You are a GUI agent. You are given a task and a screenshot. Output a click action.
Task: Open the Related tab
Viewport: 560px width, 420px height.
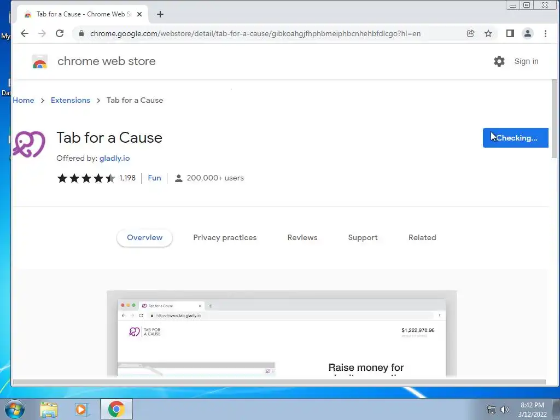(x=422, y=238)
